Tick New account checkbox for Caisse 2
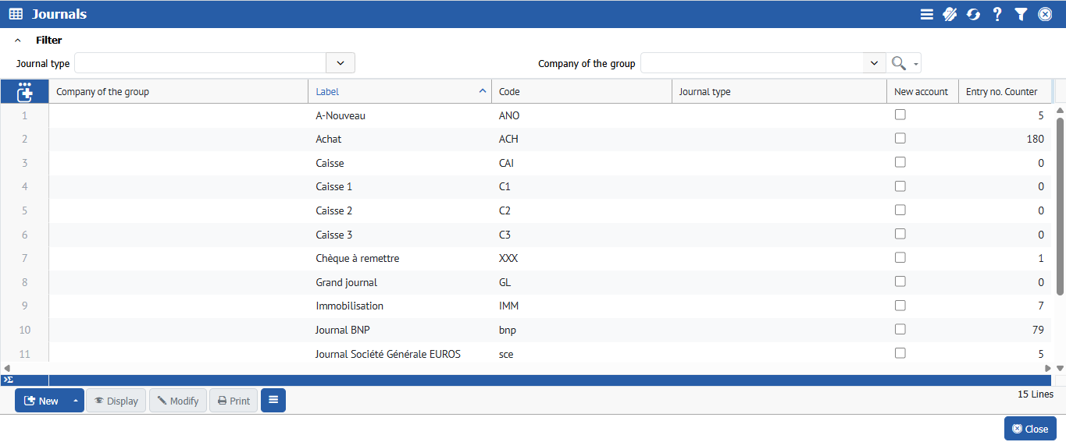 [x=900, y=210]
